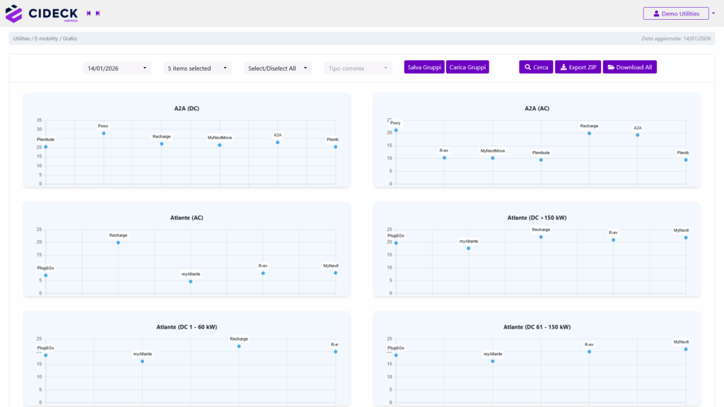Click the skip-to-first arrow icon in header

coord(89,13)
